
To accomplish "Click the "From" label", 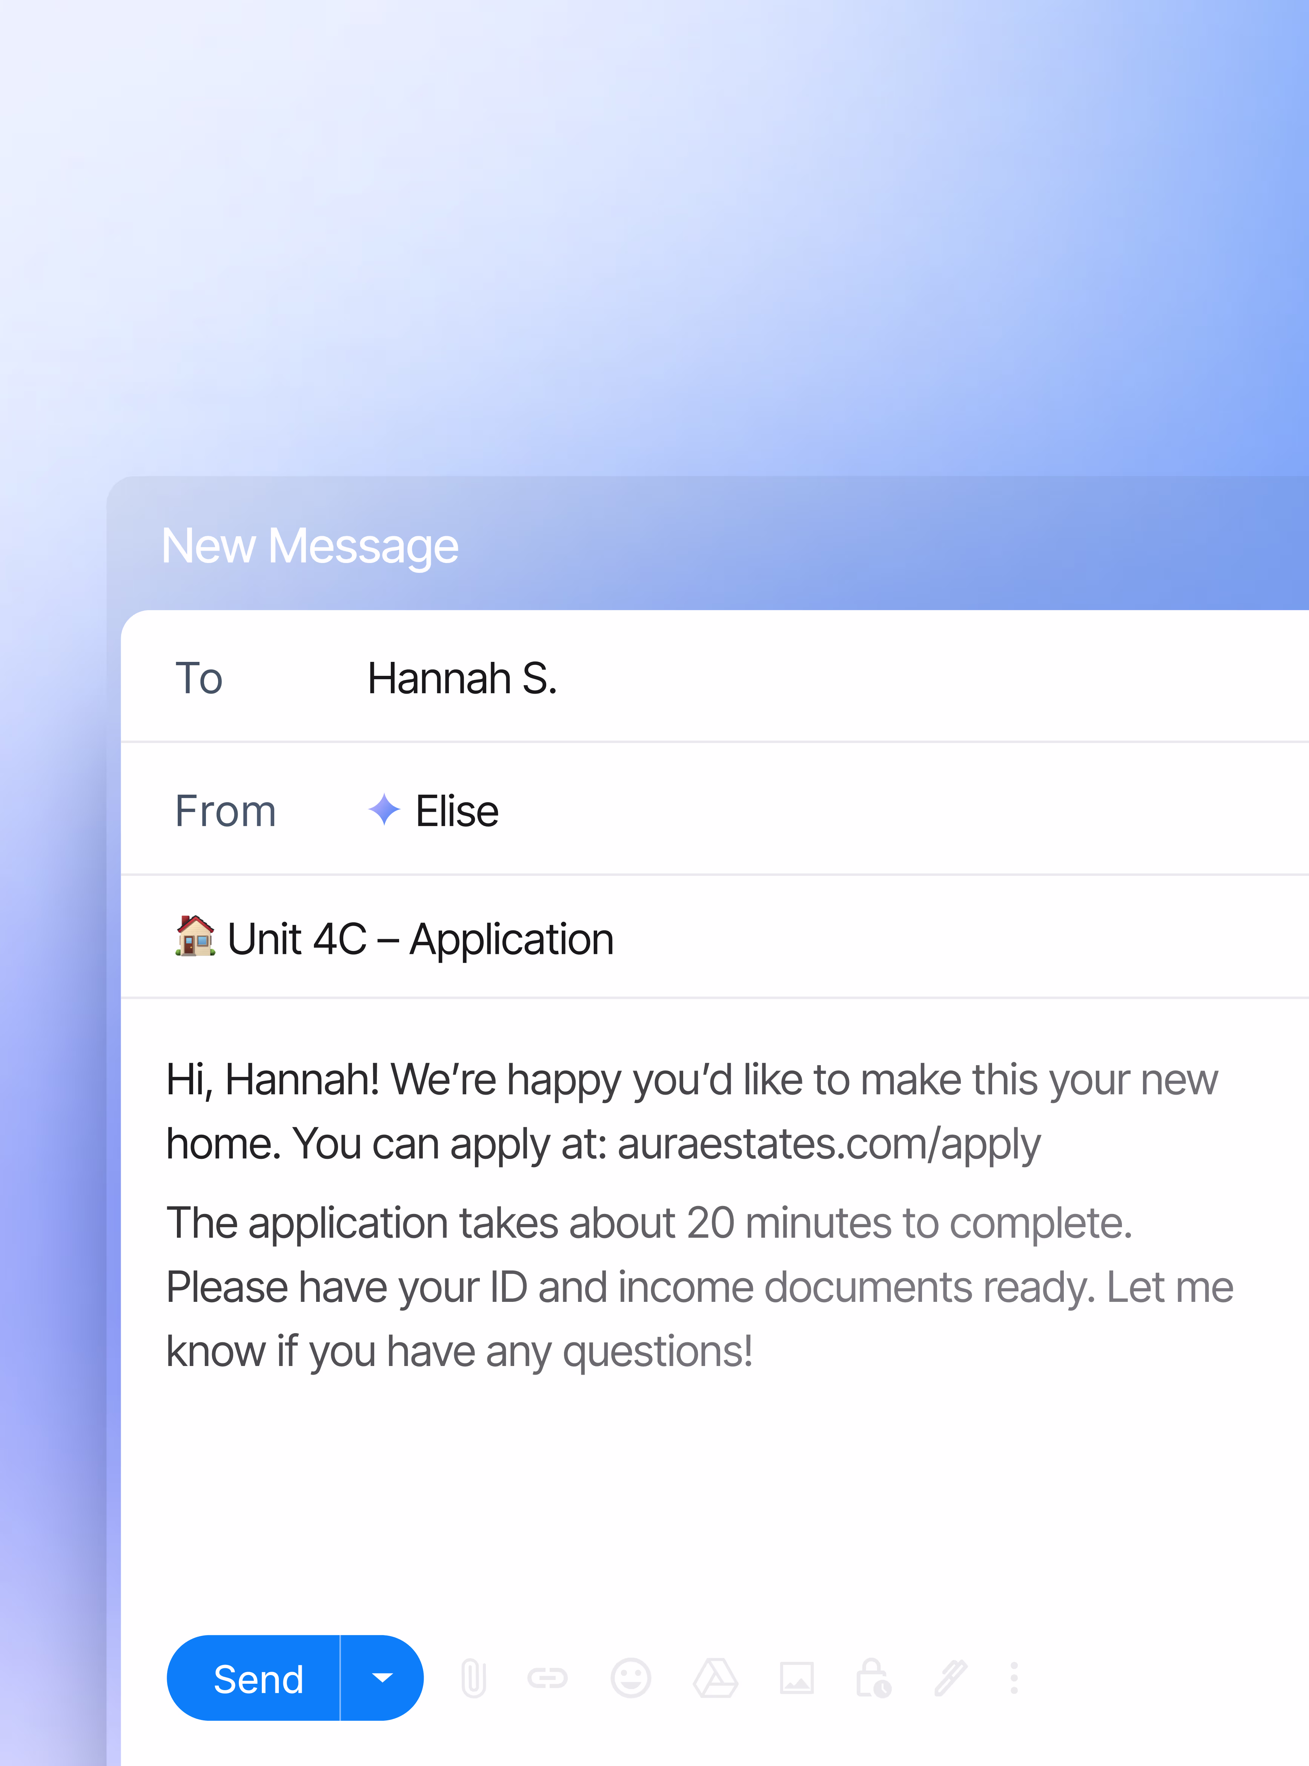I will pyautogui.click(x=226, y=811).
